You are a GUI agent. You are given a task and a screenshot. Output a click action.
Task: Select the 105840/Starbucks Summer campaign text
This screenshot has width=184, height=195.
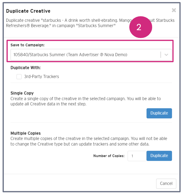(70, 55)
